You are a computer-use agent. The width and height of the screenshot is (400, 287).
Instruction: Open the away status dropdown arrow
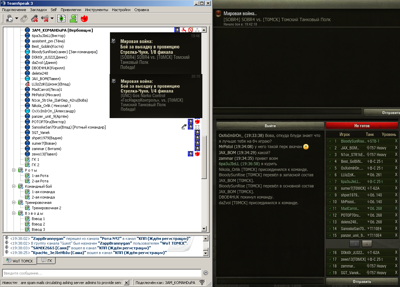(17, 19)
